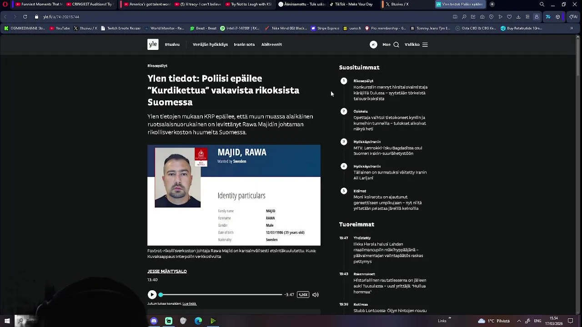Screen dimensions: 582x327
Task: Add page to bookmarks heart icon
Action: point(509,17)
